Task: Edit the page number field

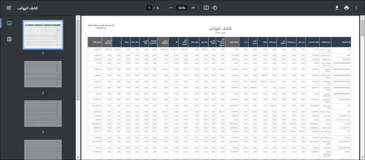Action: click(150, 8)
